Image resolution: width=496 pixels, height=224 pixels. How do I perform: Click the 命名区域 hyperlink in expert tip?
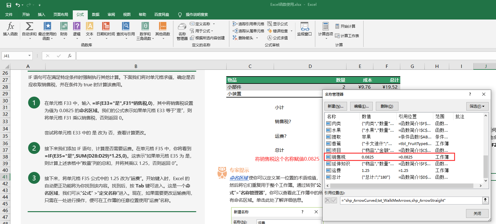pyautogui.click(x=239, y=178)
